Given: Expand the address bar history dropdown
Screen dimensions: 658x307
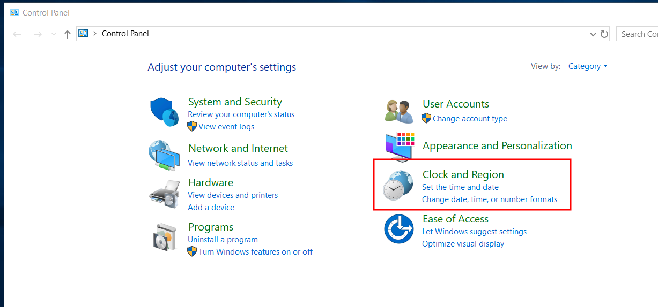Looking at the screenshot, I should click(593, 34).
